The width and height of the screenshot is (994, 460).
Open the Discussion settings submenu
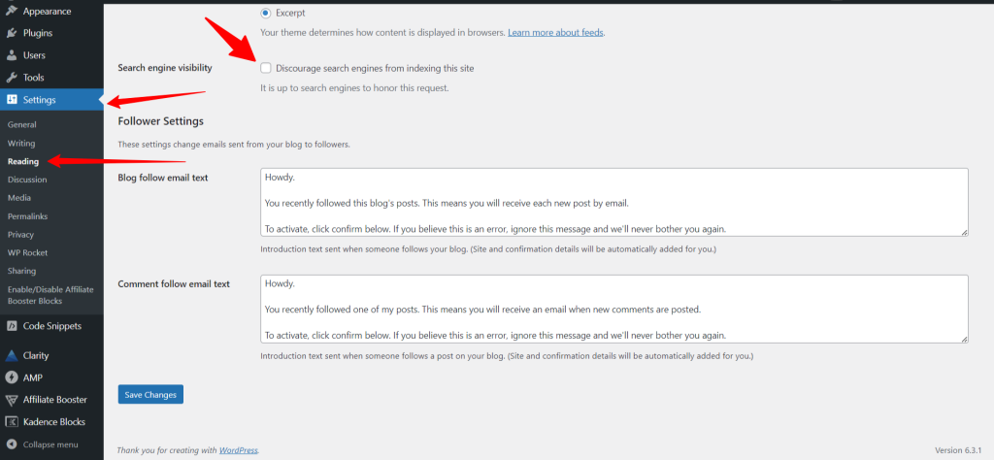pyautogui.click(x=27, y=180)
